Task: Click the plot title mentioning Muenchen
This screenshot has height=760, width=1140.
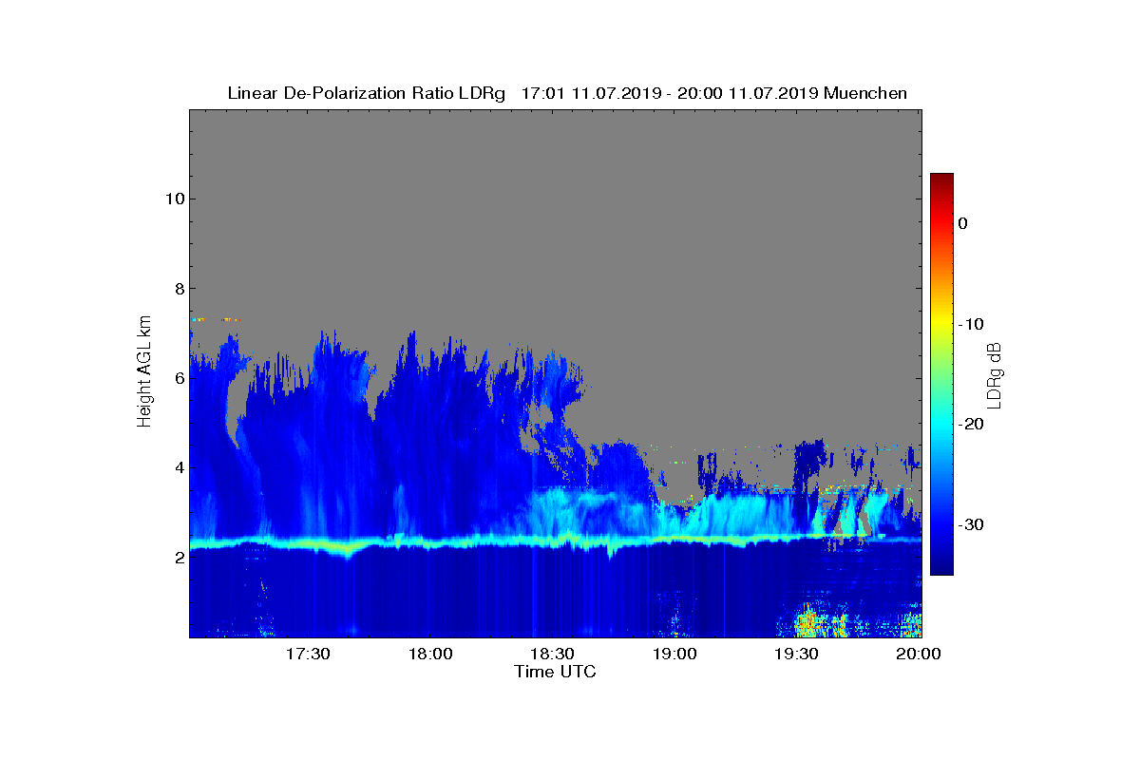Action: (x=567, y=93)
